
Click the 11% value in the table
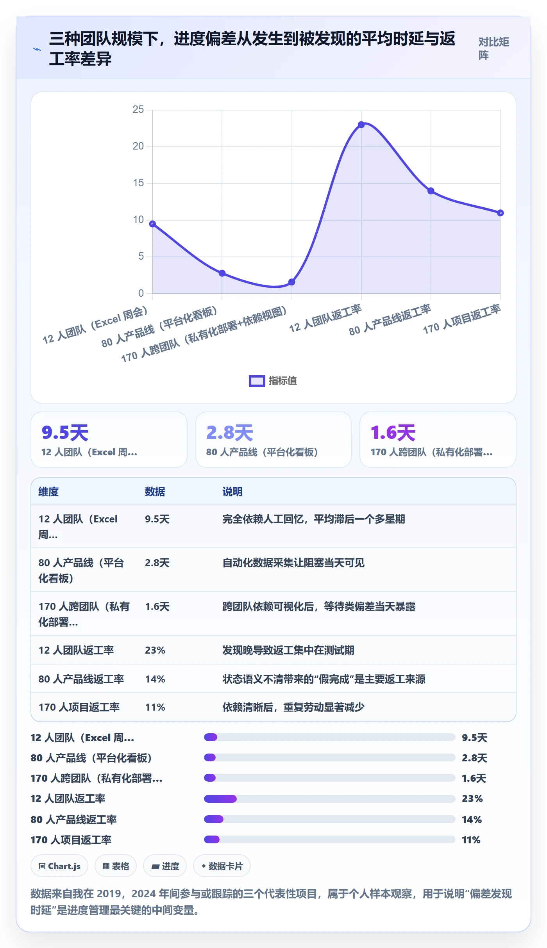click(155, 707)
